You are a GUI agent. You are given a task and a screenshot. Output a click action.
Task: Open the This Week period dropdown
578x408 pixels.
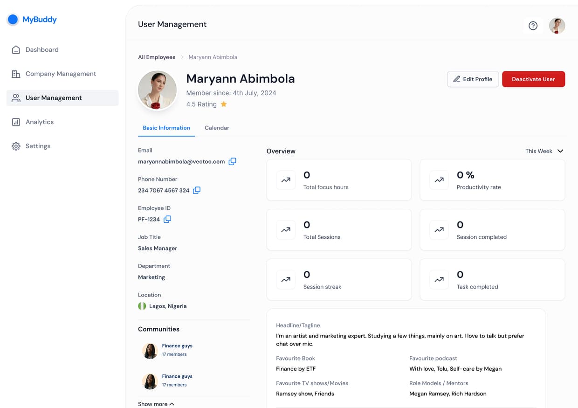544,151
